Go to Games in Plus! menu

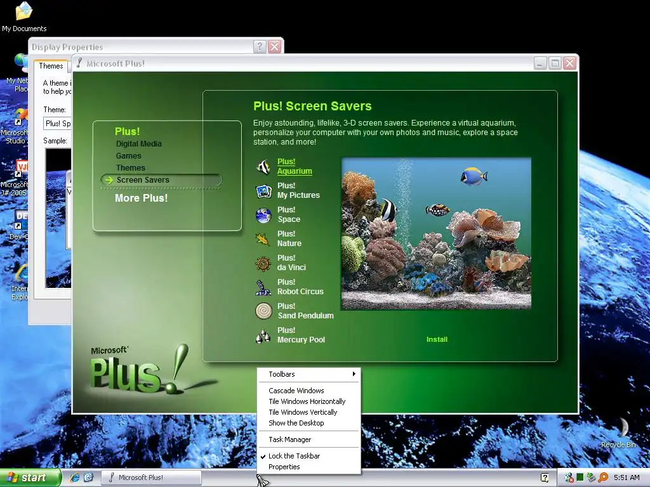[128, 156]
